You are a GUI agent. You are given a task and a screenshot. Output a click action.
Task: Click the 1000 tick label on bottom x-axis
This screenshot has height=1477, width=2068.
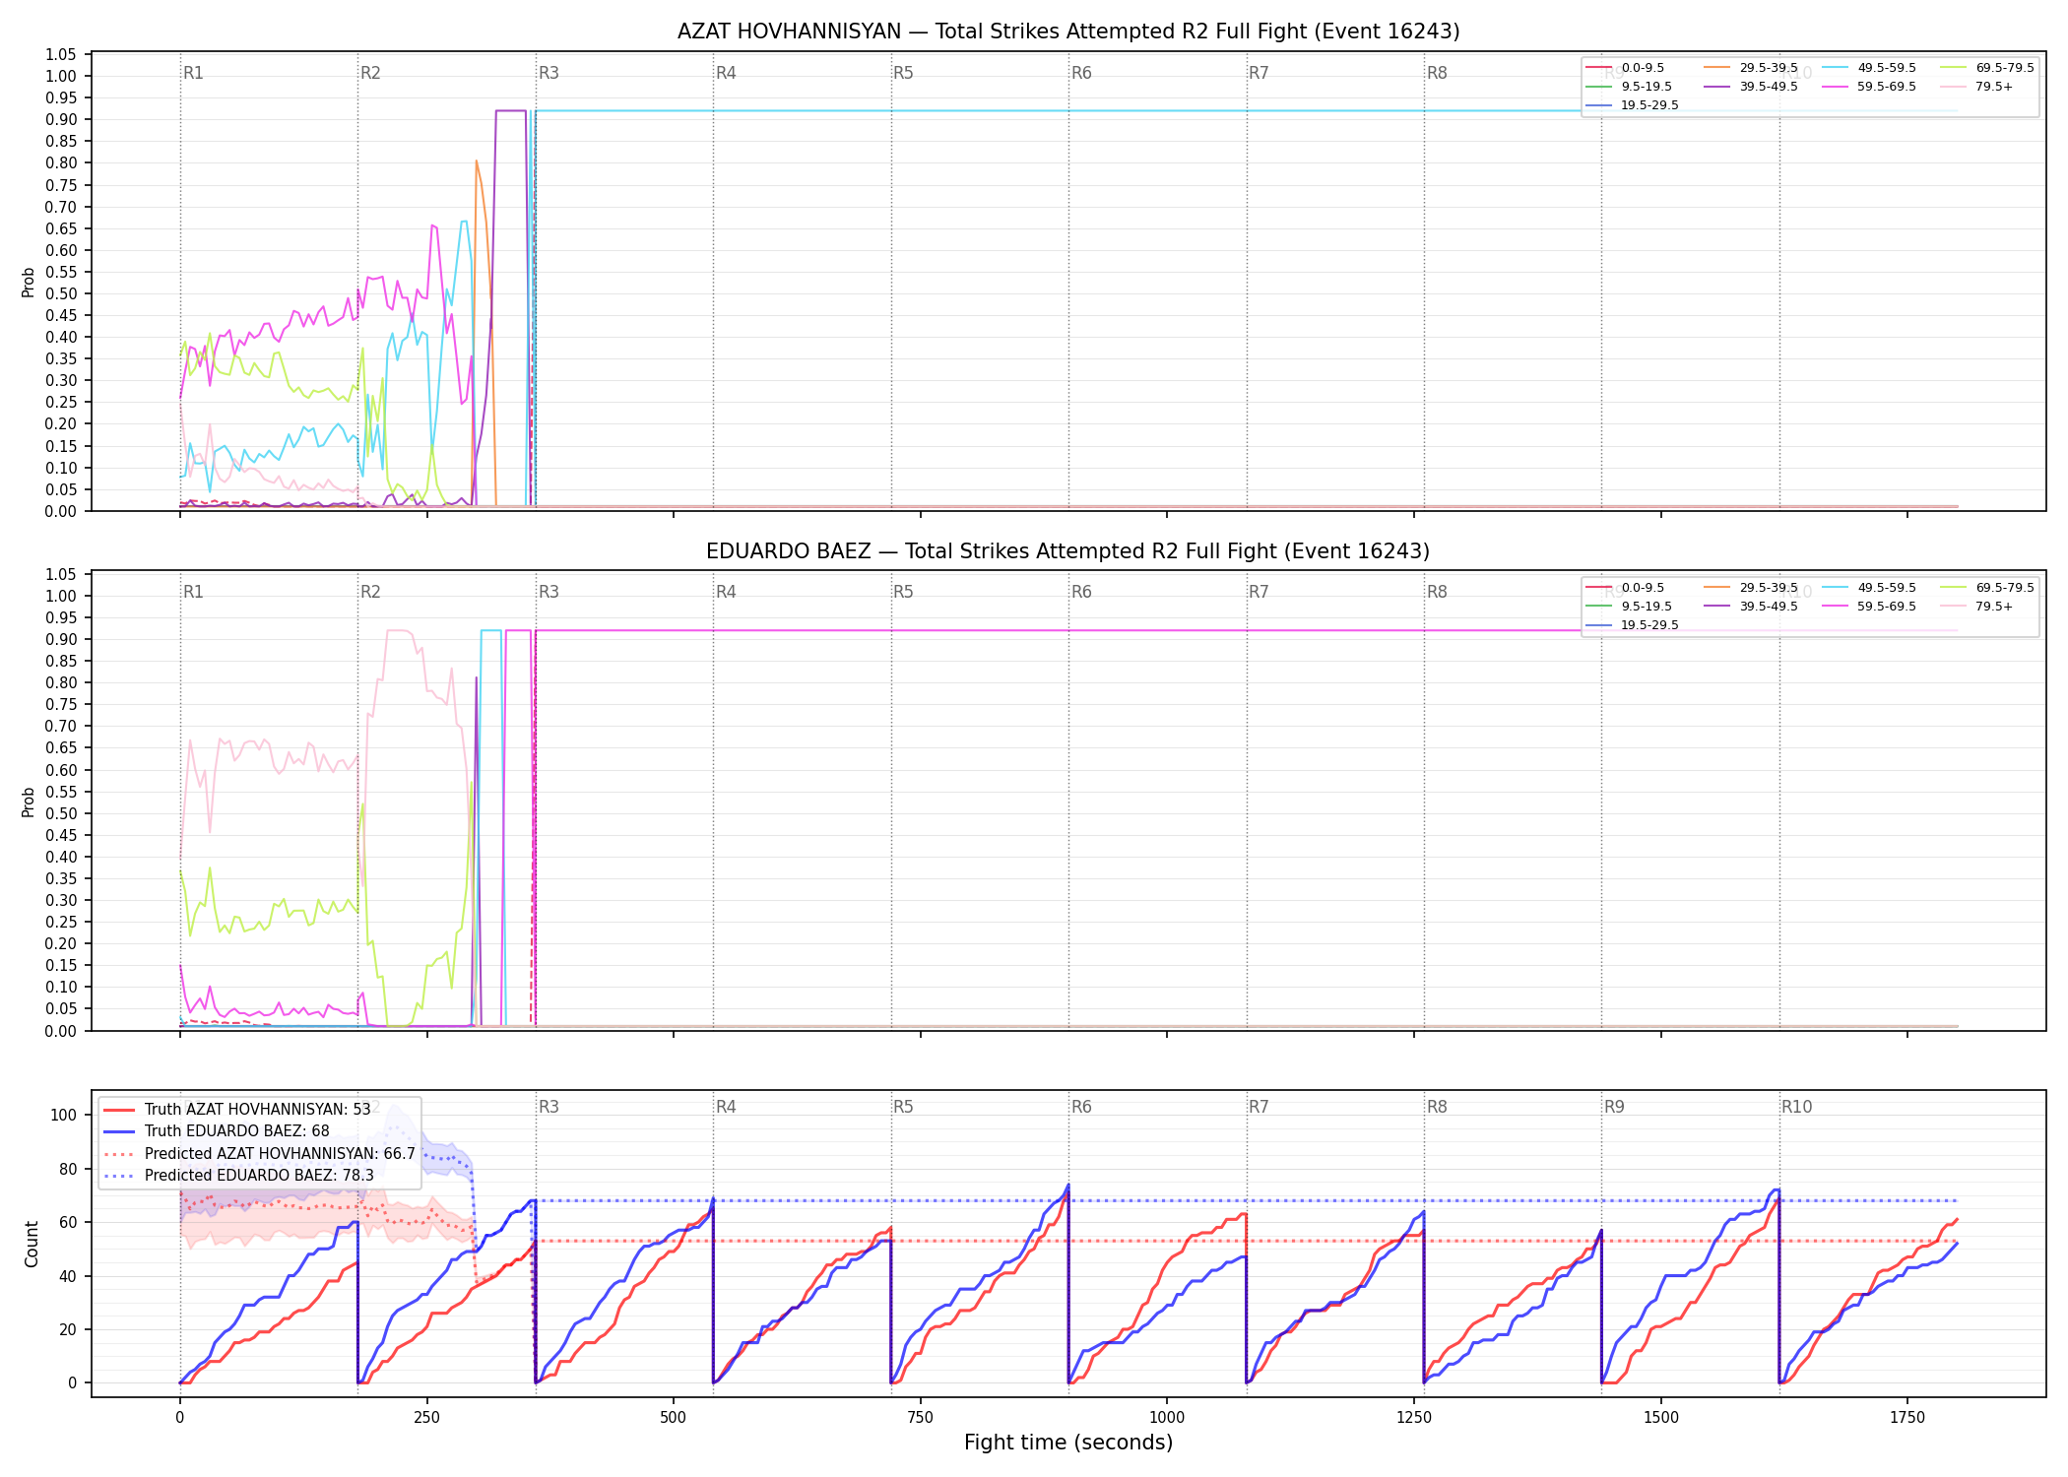(1167, 1418)
